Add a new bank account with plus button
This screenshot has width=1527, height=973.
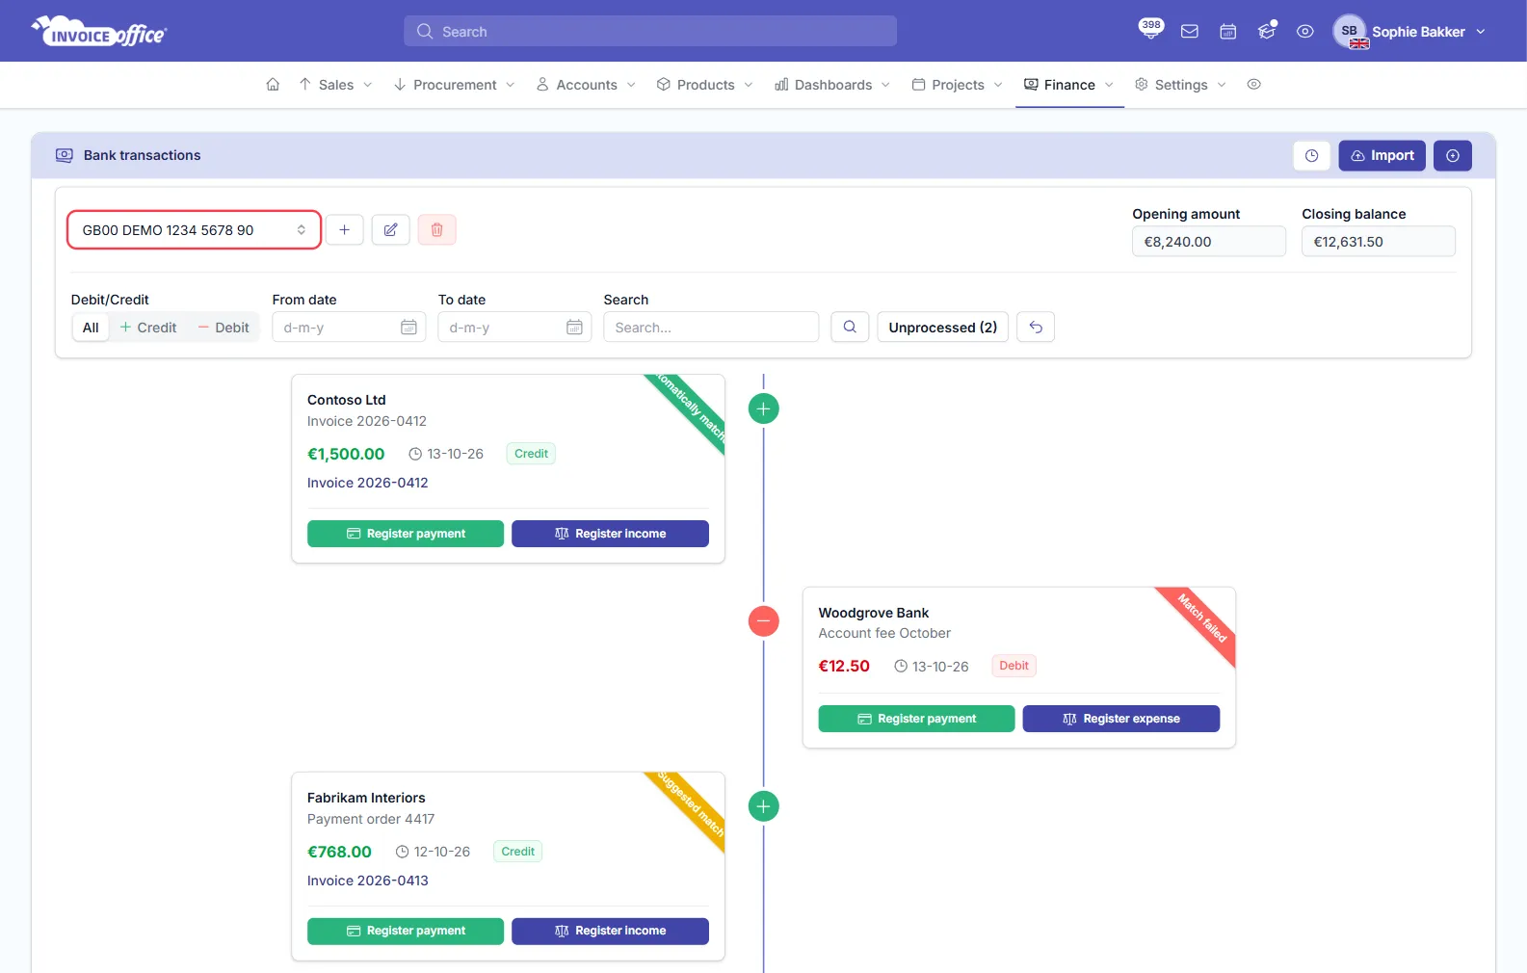point(344,230)
